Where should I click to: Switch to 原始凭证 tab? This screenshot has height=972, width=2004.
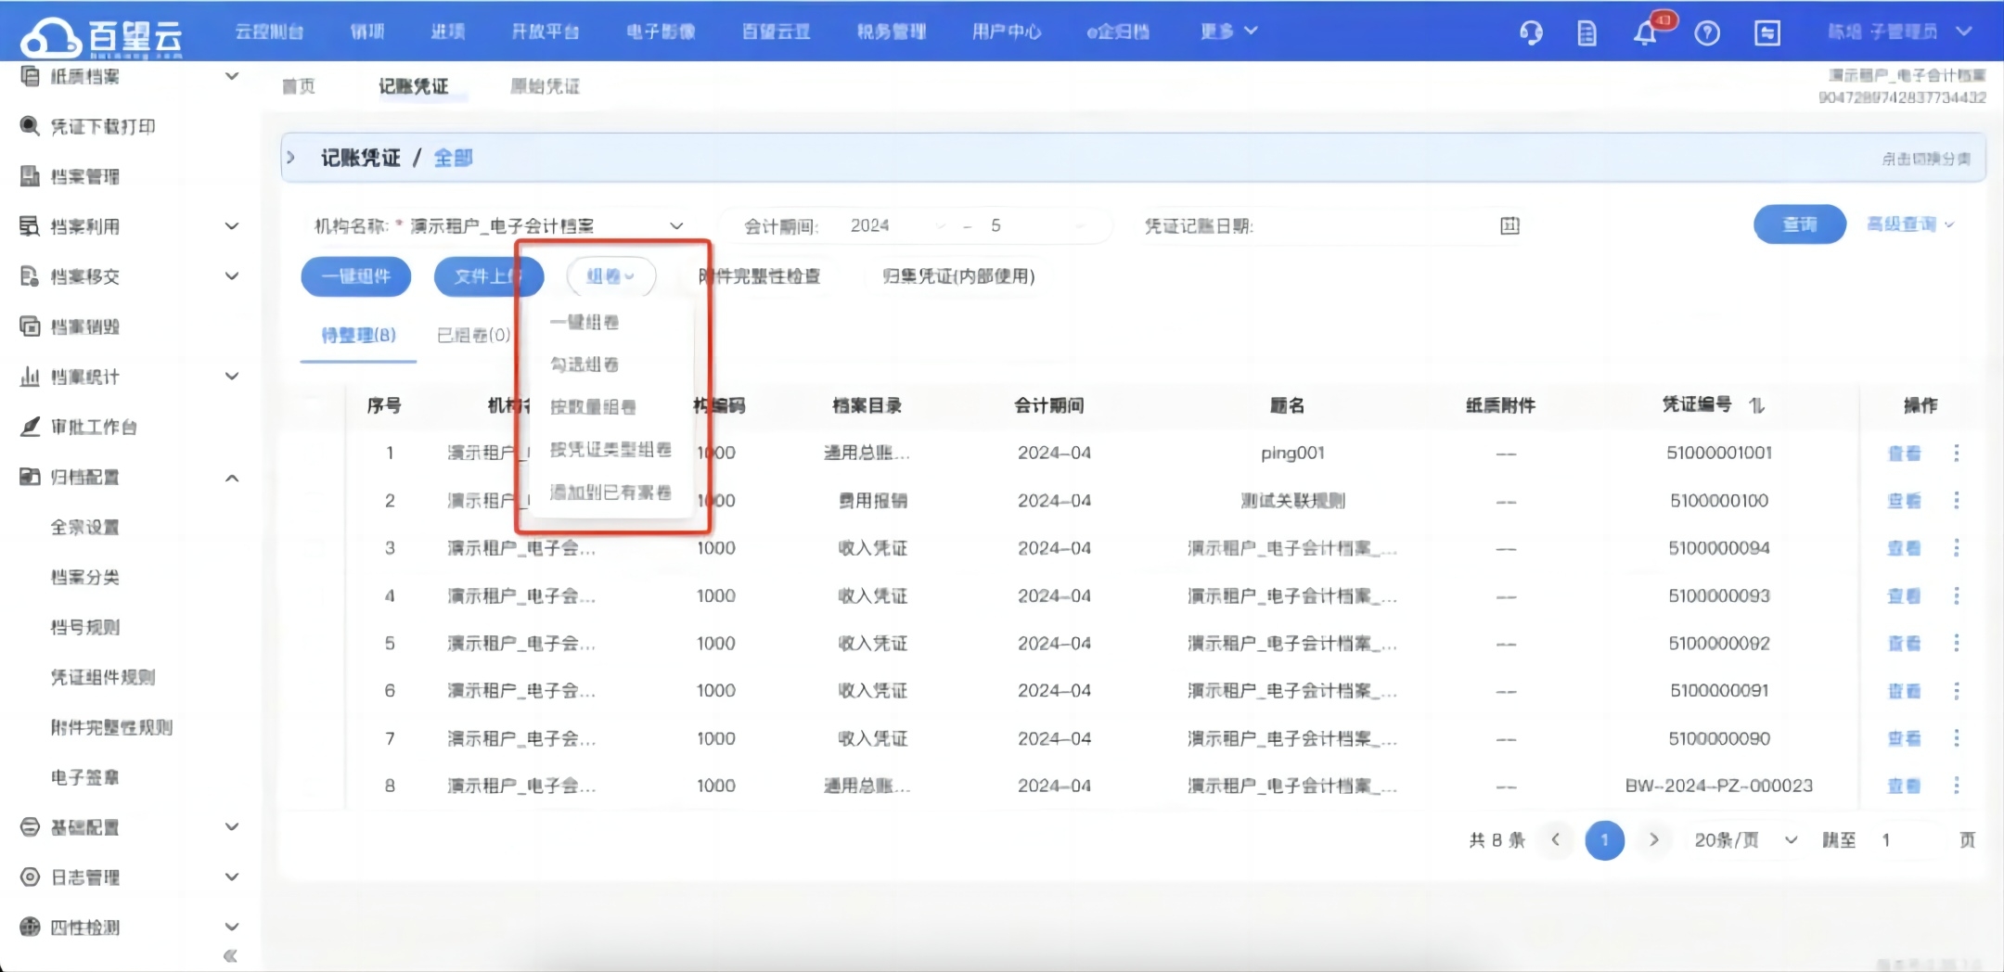coord(546,86)
